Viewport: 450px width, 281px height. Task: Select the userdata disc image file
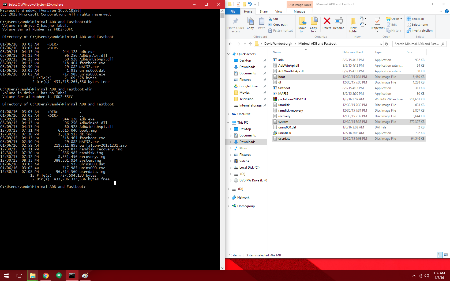(349, 139)
